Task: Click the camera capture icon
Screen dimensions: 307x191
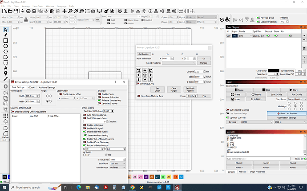Action: click(x=93, y=12)
